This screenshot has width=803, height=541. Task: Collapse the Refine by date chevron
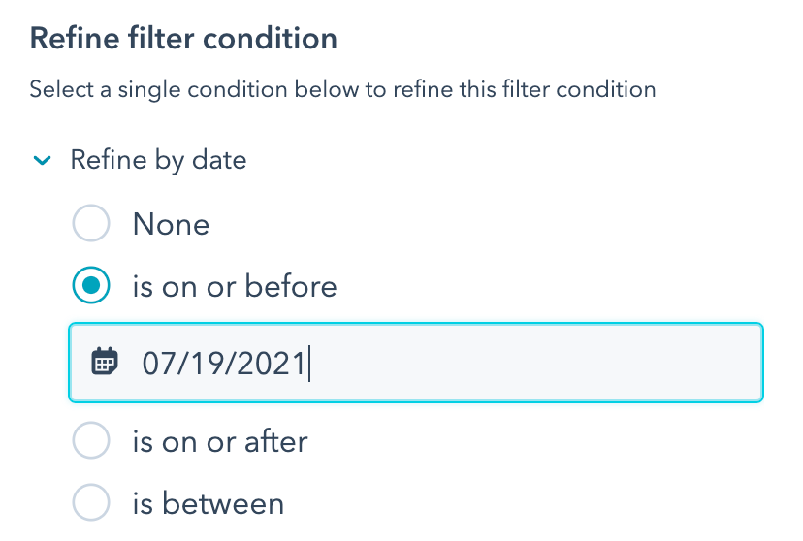click(42, 161)
